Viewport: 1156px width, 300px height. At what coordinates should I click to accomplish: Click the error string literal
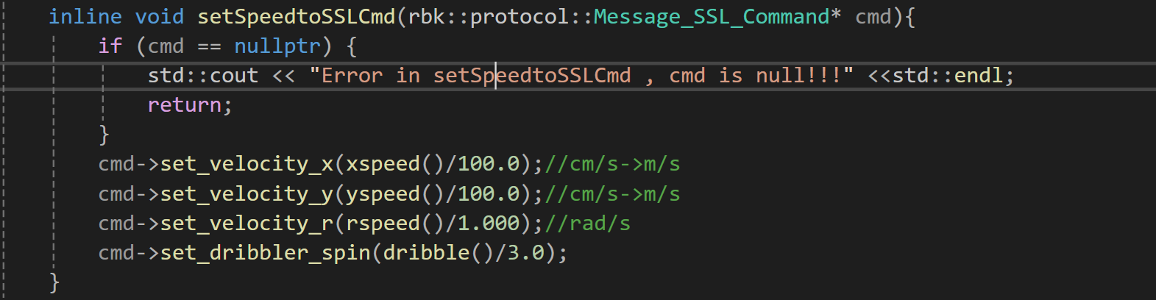click(581, 76)
